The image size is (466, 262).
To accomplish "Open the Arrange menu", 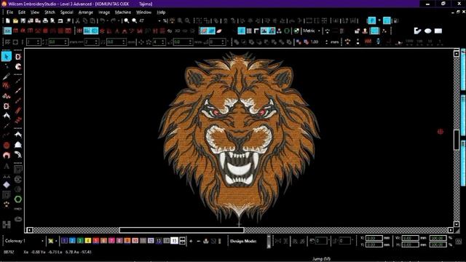I will (86, 12).
